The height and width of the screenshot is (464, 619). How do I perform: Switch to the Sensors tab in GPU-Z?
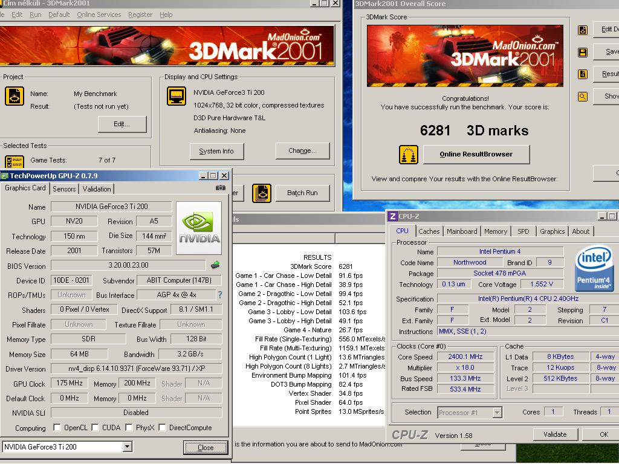(64, 189)
